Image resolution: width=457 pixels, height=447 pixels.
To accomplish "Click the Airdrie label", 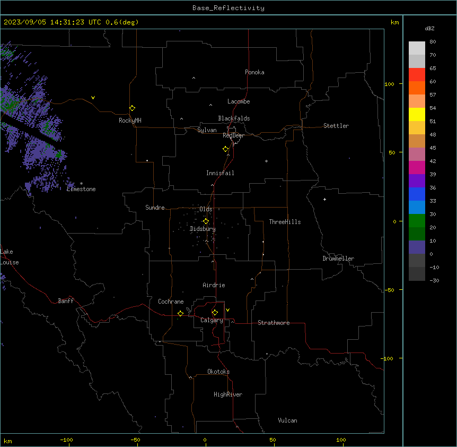I will pyautogui.click(x=214, y=285).
